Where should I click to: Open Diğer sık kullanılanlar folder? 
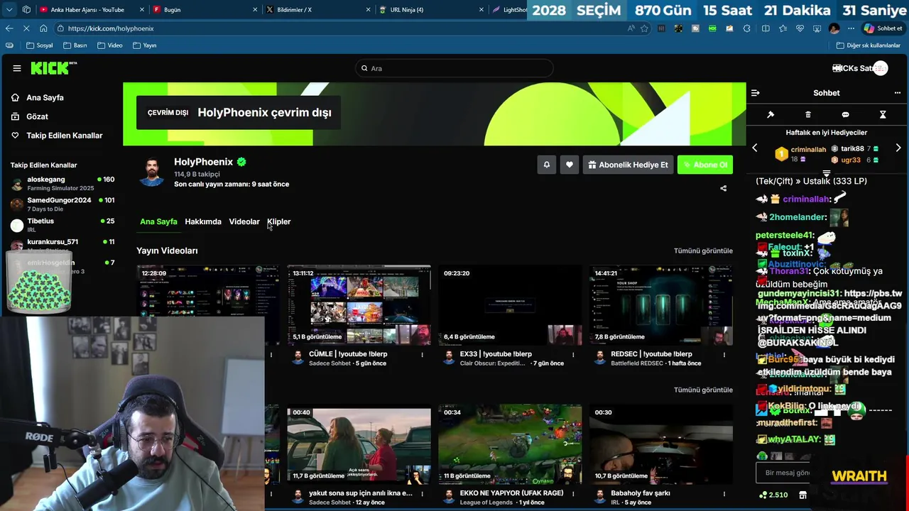click(x=868, y=45)
